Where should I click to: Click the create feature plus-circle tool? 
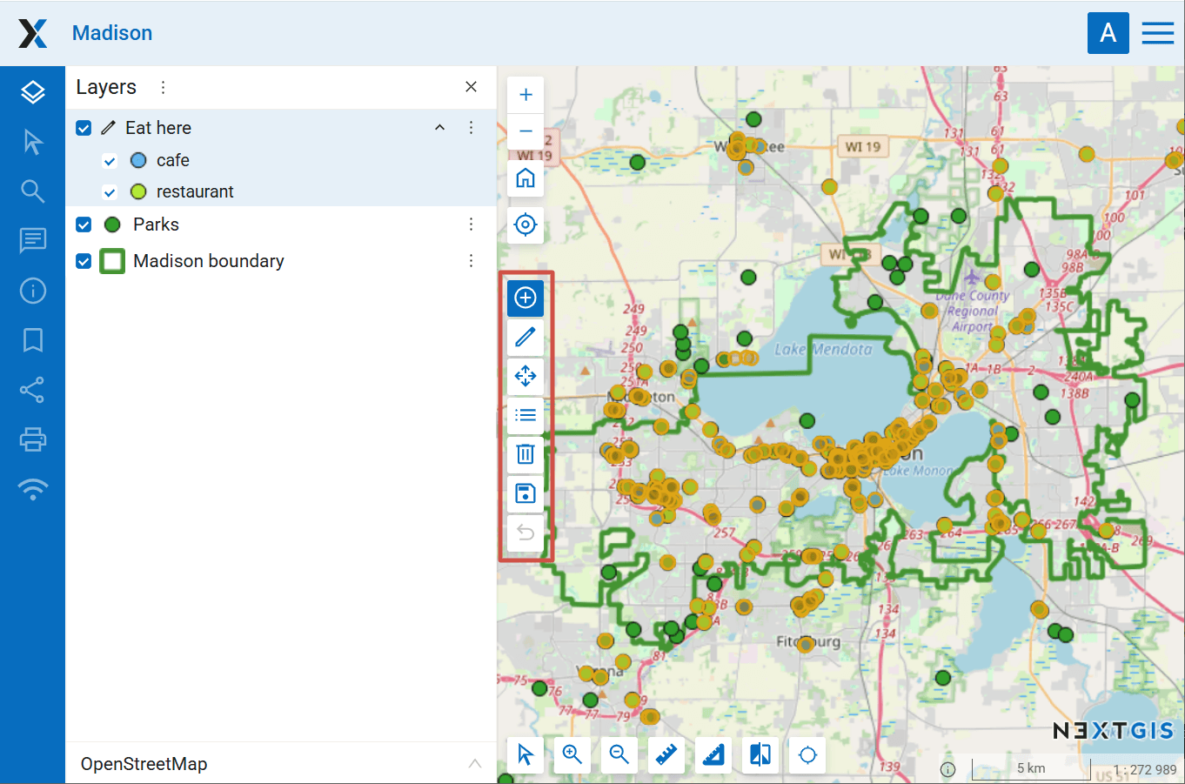point(526,298)
